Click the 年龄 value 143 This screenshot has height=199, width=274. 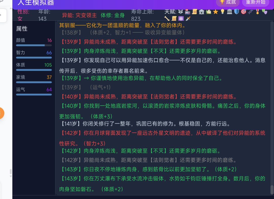pos(42,19)
